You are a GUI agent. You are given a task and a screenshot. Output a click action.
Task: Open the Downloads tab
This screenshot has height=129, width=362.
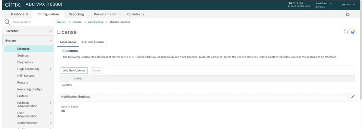(136, 14)
